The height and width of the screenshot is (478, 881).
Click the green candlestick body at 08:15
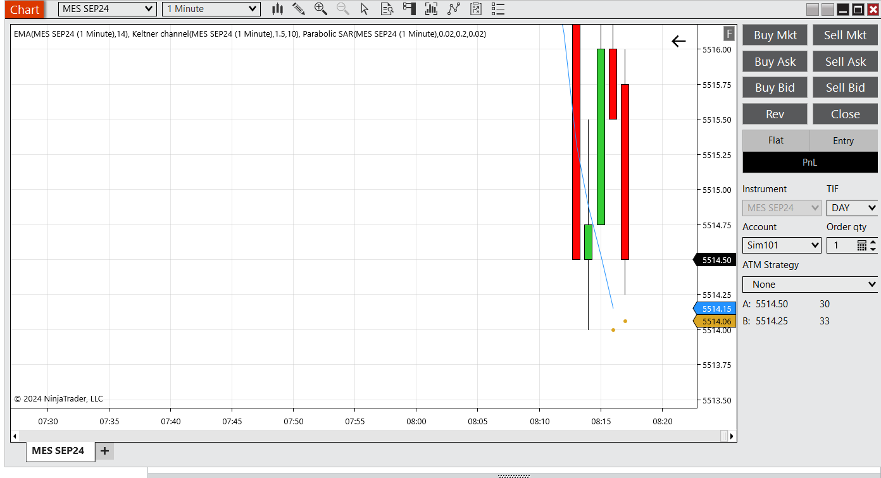point(601,137)
